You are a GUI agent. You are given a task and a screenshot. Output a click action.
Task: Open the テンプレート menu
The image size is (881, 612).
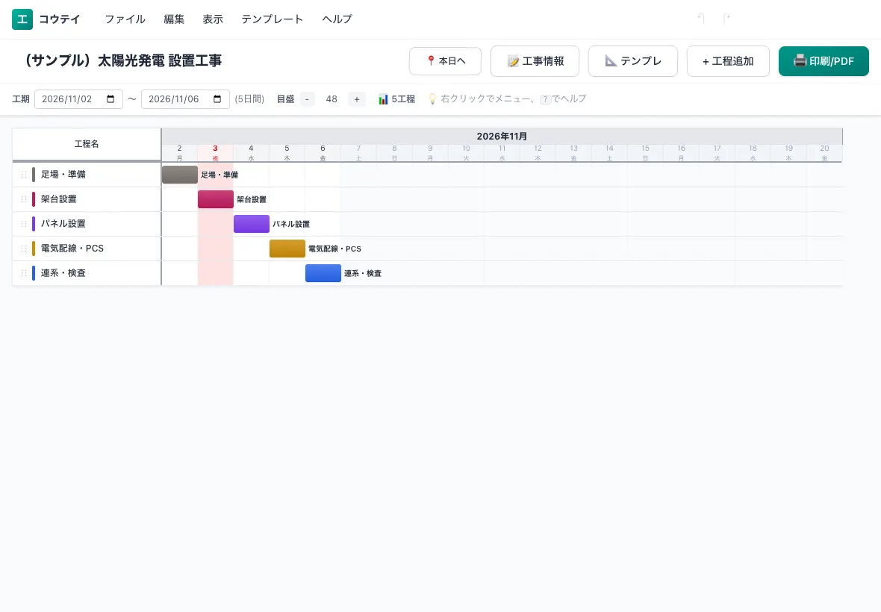pyautogui.click(x=272, y=19)
